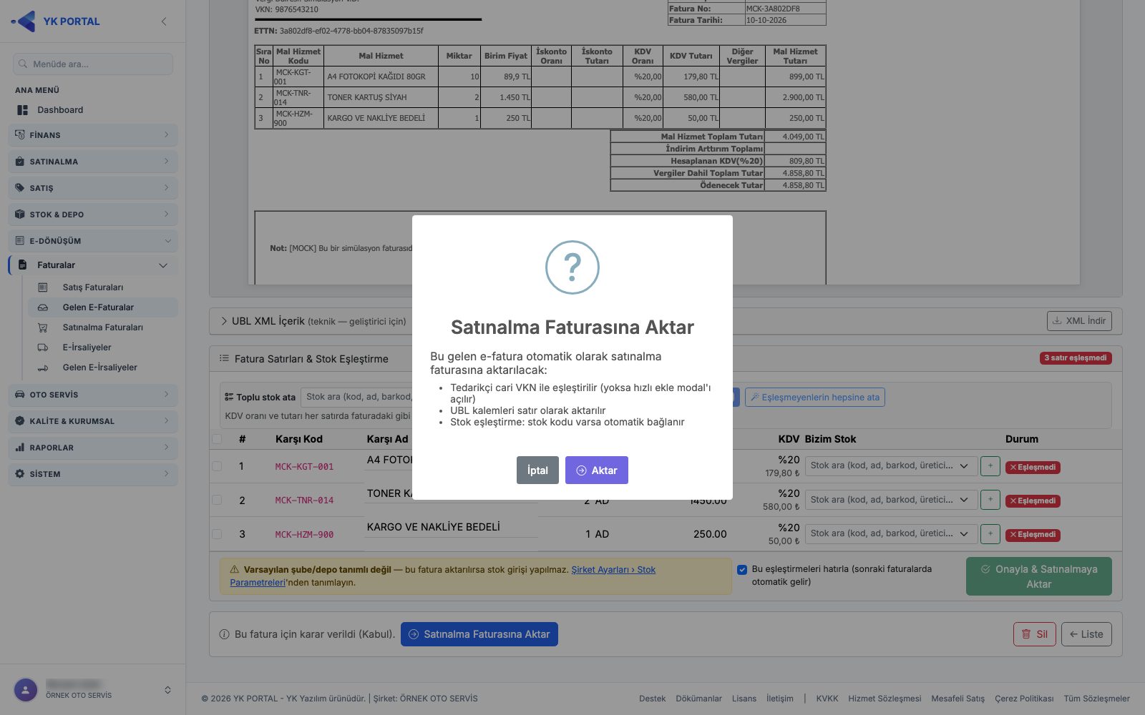This screenshot has height=715, width=1145.
Task: Download XML with XML İndir button
Action: 1080,321
